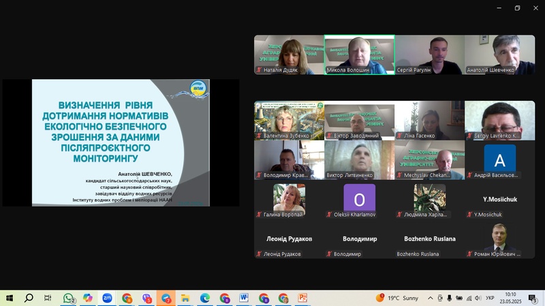Select Микола Волошин's active speaker video
The height and width of the screenshot is (306, 545).
click(x=359, y=55)
